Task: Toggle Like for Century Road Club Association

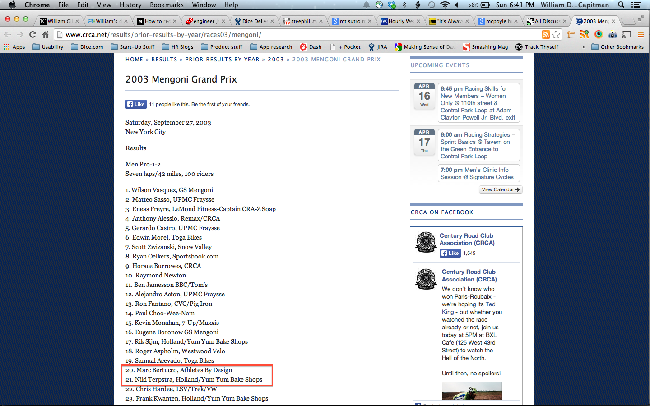Action: click(450, 253)
